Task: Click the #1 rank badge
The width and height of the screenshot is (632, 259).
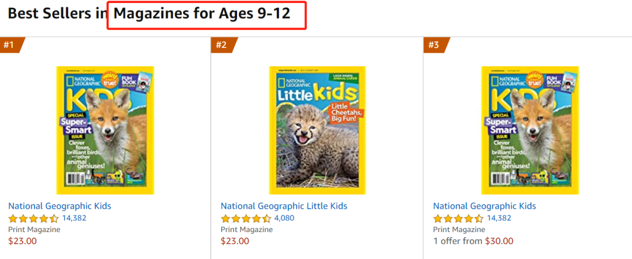Action: click(9, 45)
